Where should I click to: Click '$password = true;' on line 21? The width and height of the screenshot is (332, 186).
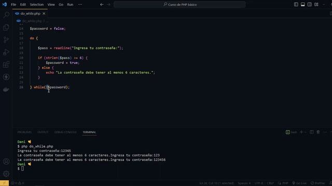click(x=63, y=63)
